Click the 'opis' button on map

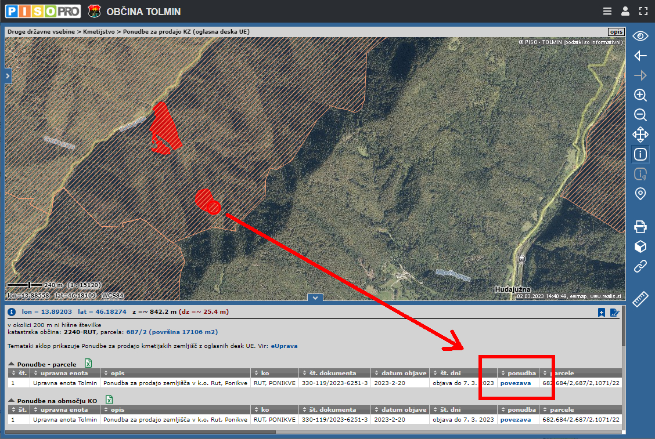point(616,32)
